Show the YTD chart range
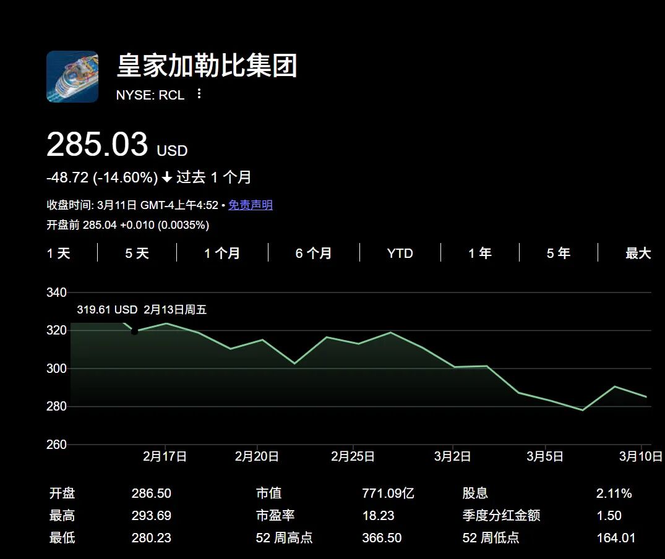665x559 pixels. 400,254
